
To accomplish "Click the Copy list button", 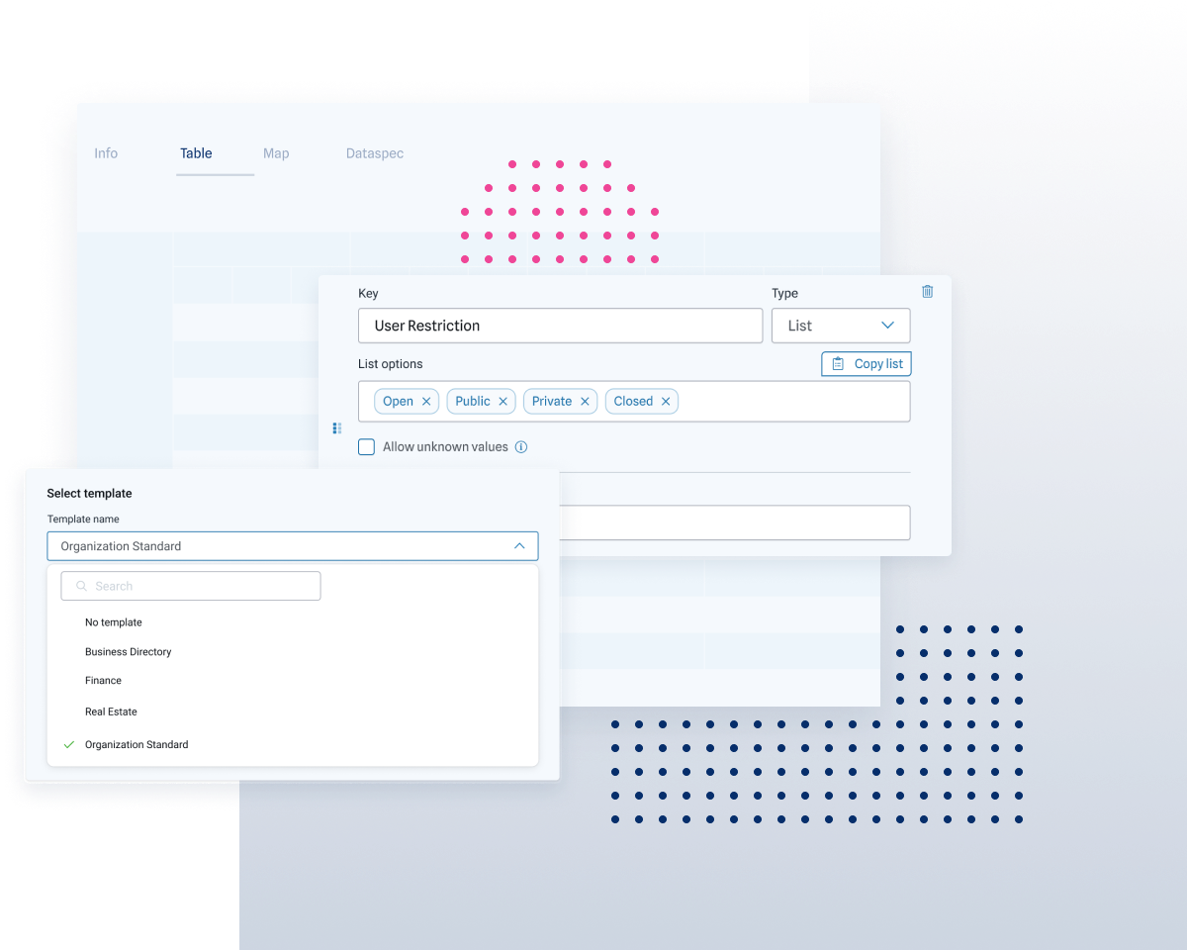I will [x=867, y=363].
